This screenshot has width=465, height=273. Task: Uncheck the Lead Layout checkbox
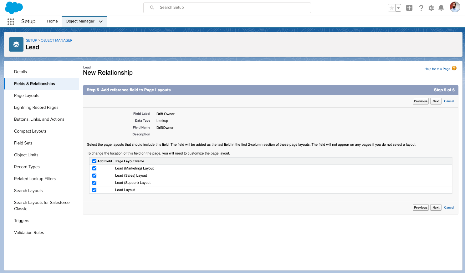pyautogui.click(x=94, y=190)
